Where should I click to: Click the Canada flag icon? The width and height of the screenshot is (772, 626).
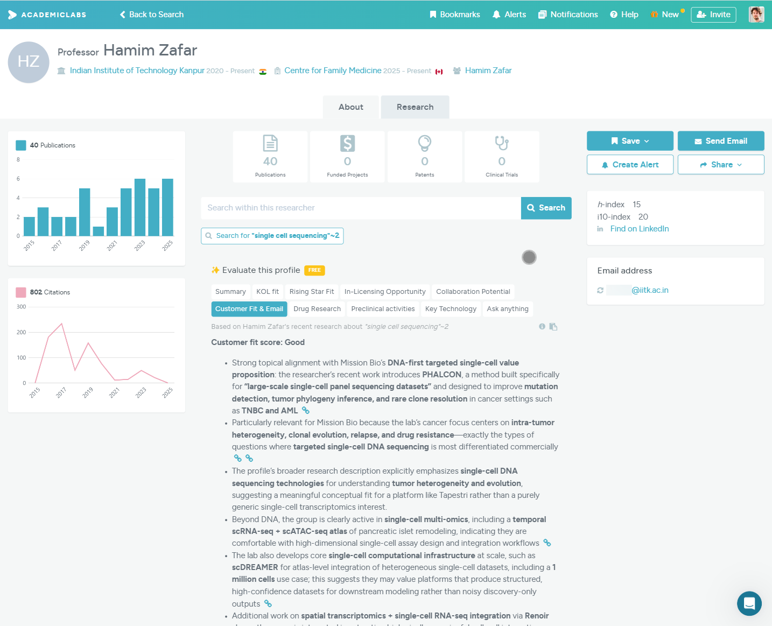[439, 71]
